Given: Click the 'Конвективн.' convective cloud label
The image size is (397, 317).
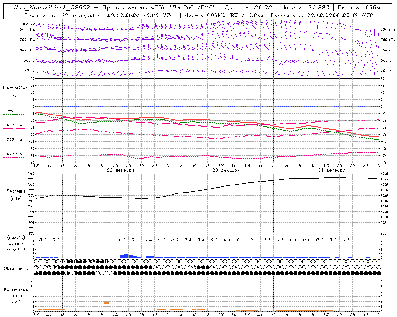Looking at the screenshot, I should pos(16,289).
